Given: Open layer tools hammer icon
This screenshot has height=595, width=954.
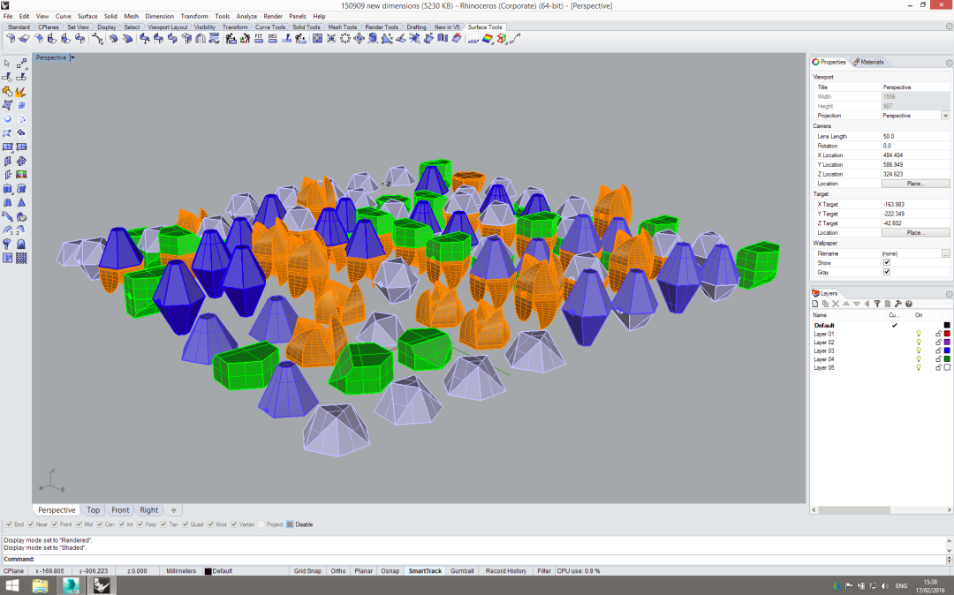Looking at the screenshot, I should (898, 303).
